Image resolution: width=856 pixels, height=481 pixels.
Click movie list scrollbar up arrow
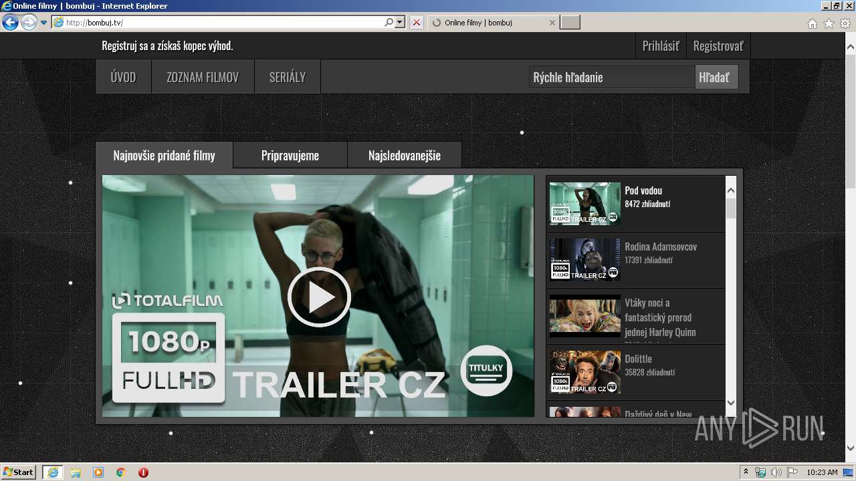pyautogui.click(x=730, y=190)
